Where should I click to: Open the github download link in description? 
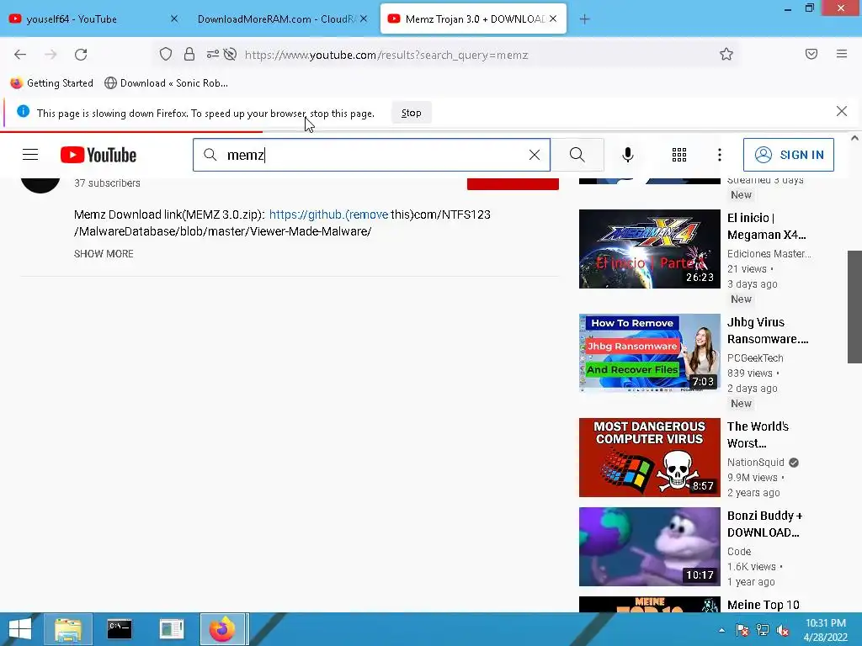point(329,214)
